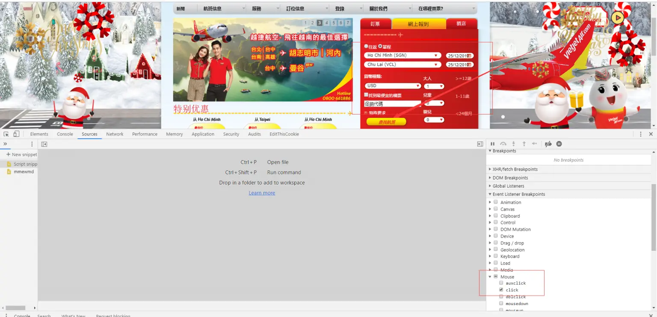Hide the debugger sidebar panel icon
Viewport: 657px width, 317px height.
[480, 144]
